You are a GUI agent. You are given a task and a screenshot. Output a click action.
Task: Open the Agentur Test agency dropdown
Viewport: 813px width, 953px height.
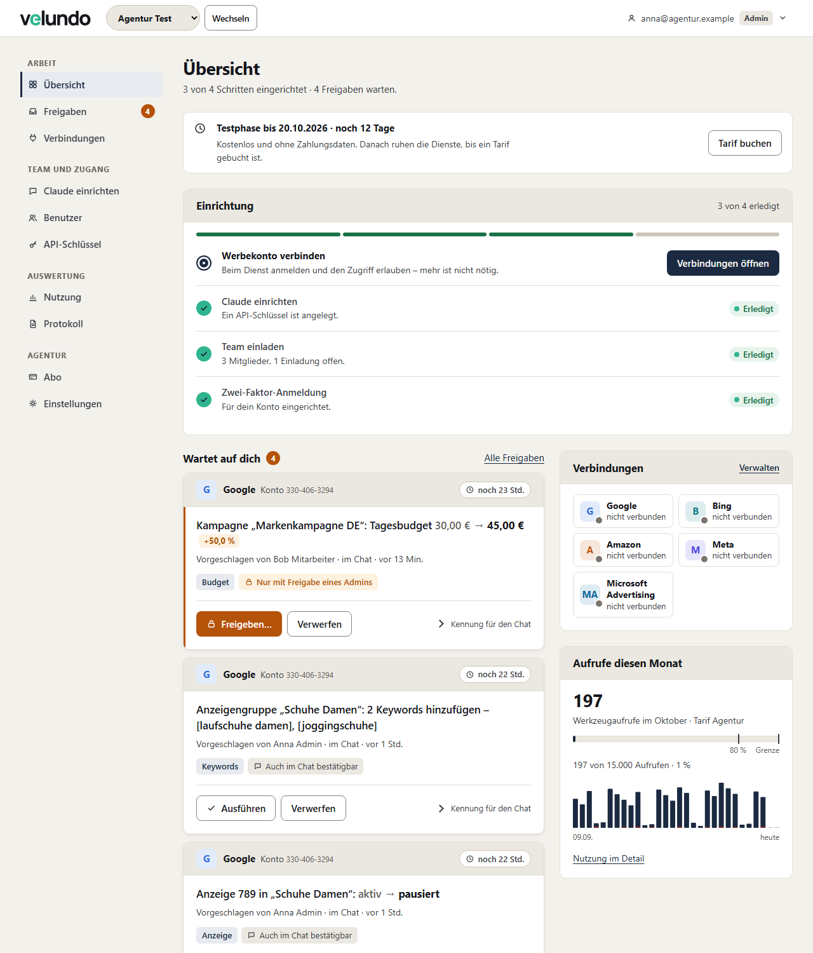153,18
